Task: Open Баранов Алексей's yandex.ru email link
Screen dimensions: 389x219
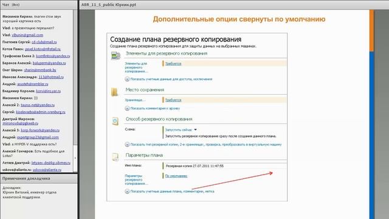Action: [x=49, y=63]
